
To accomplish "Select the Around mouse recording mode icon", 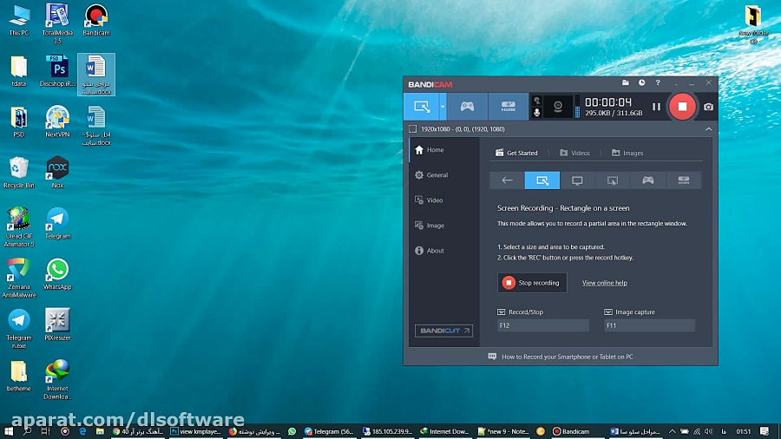I will pos(613,180).
